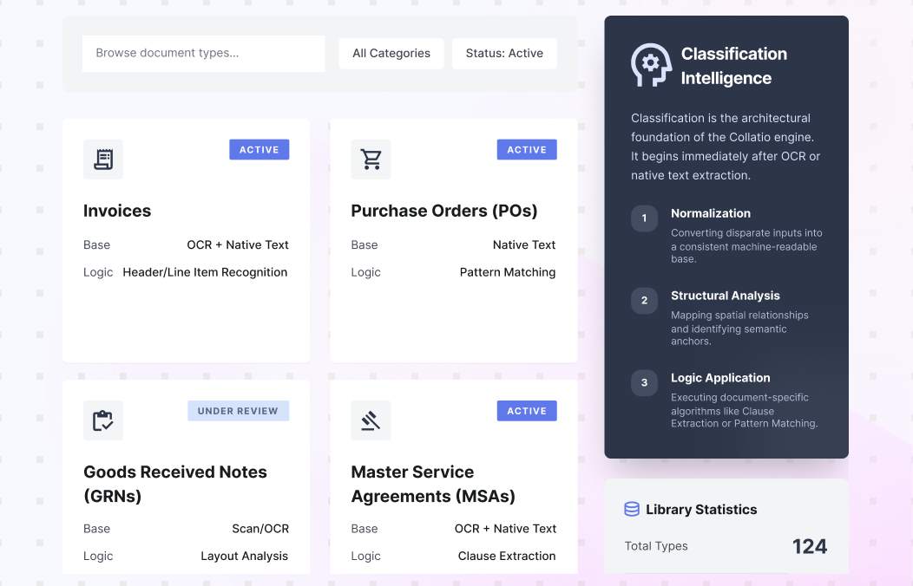Click the Purchase Orders 'Native Text' base value
The height and width of the screenshot is (586, 913).
524,244
